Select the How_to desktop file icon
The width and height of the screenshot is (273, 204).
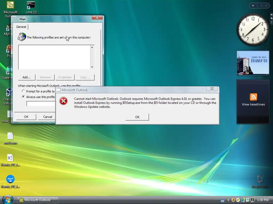(8, 117)
